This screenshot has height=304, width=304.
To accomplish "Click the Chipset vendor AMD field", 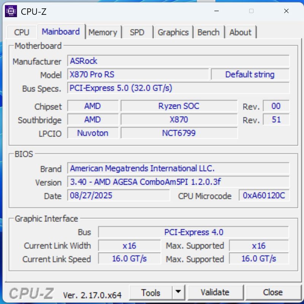I will click(93, 106).
